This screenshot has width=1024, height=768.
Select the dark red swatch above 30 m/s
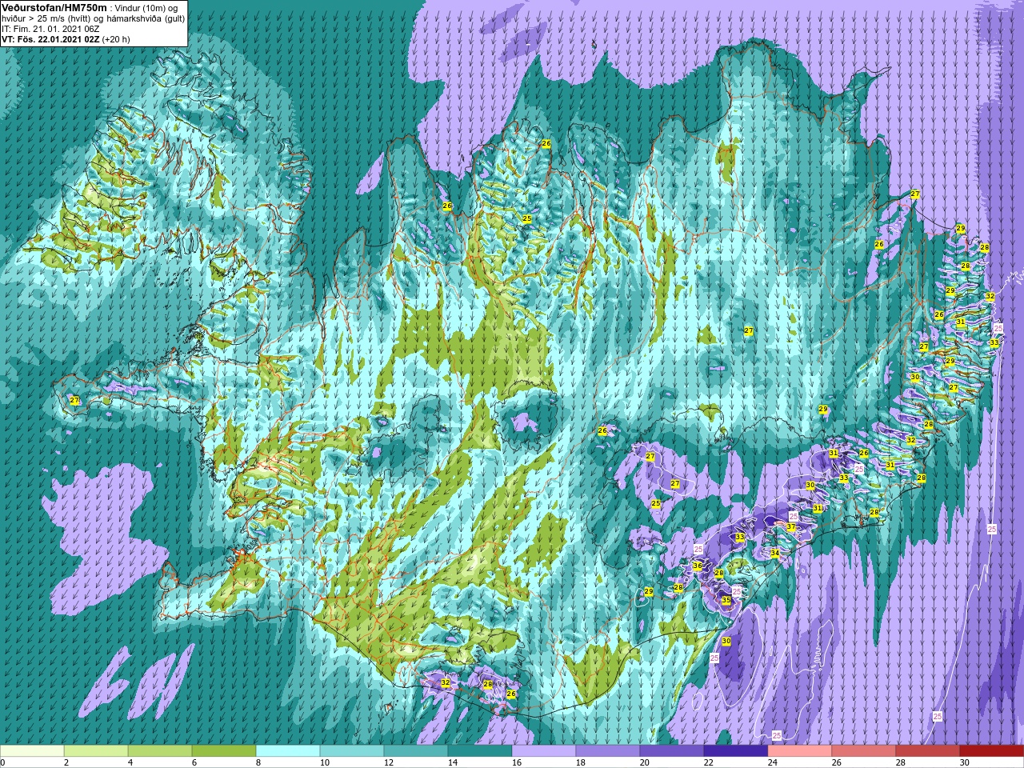pyautogui.click(x=992, y=751)
